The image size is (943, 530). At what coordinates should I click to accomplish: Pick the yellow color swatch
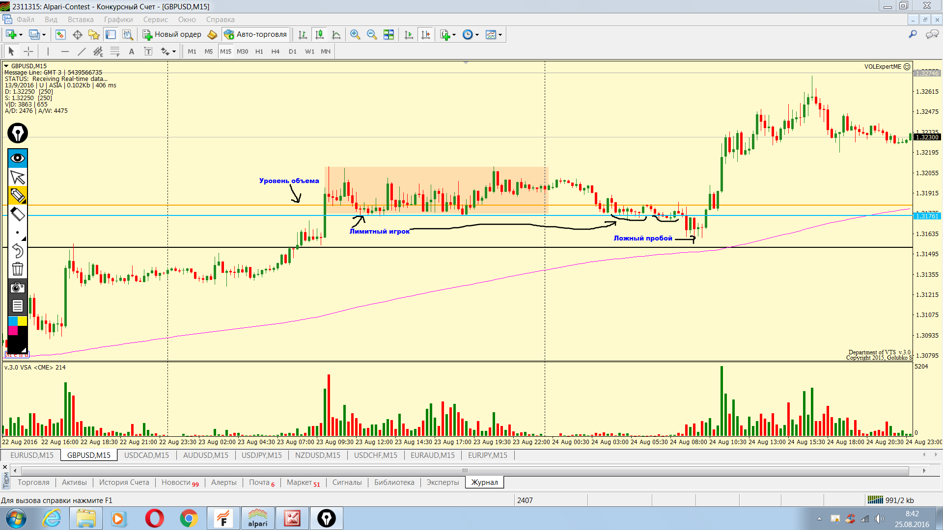[x=23, y=321]
